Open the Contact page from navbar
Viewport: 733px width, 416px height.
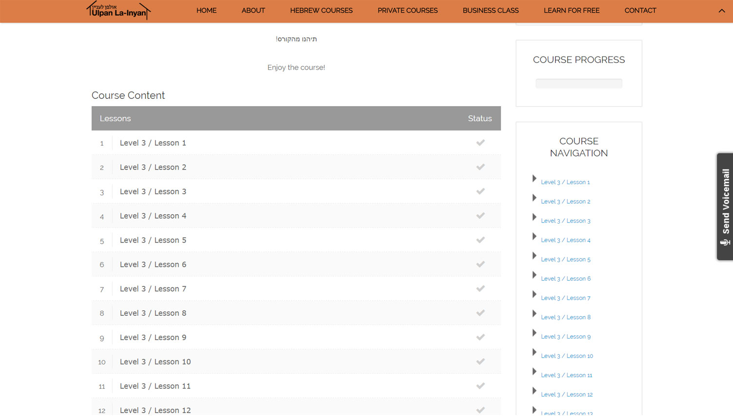click(640, 11)
